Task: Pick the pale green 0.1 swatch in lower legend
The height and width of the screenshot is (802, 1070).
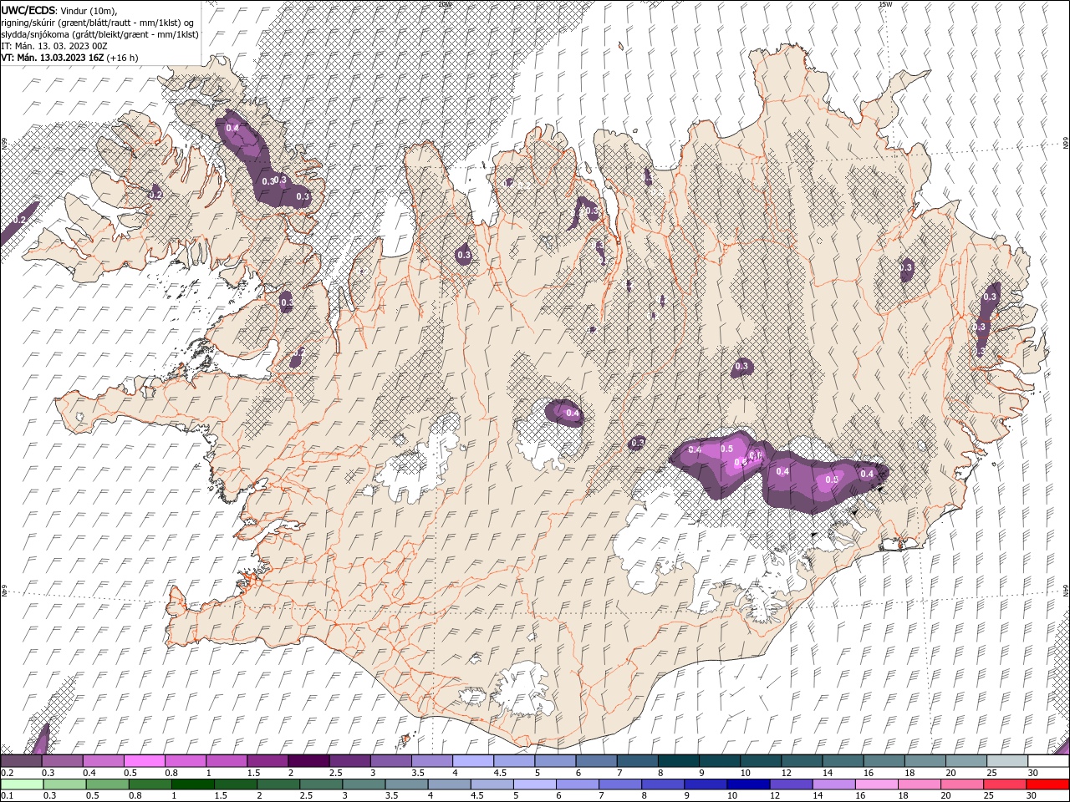Action: (22, 784)
